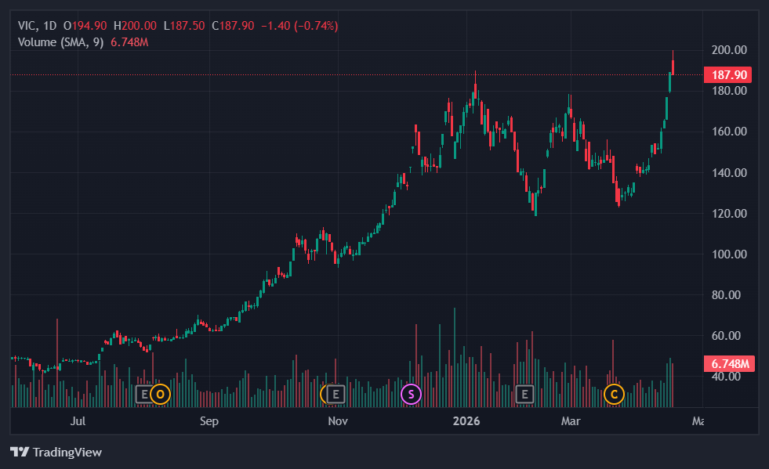Screen dimensions: 769x469
Task: Click the Jul label on time axis
Action: point(77,421)
